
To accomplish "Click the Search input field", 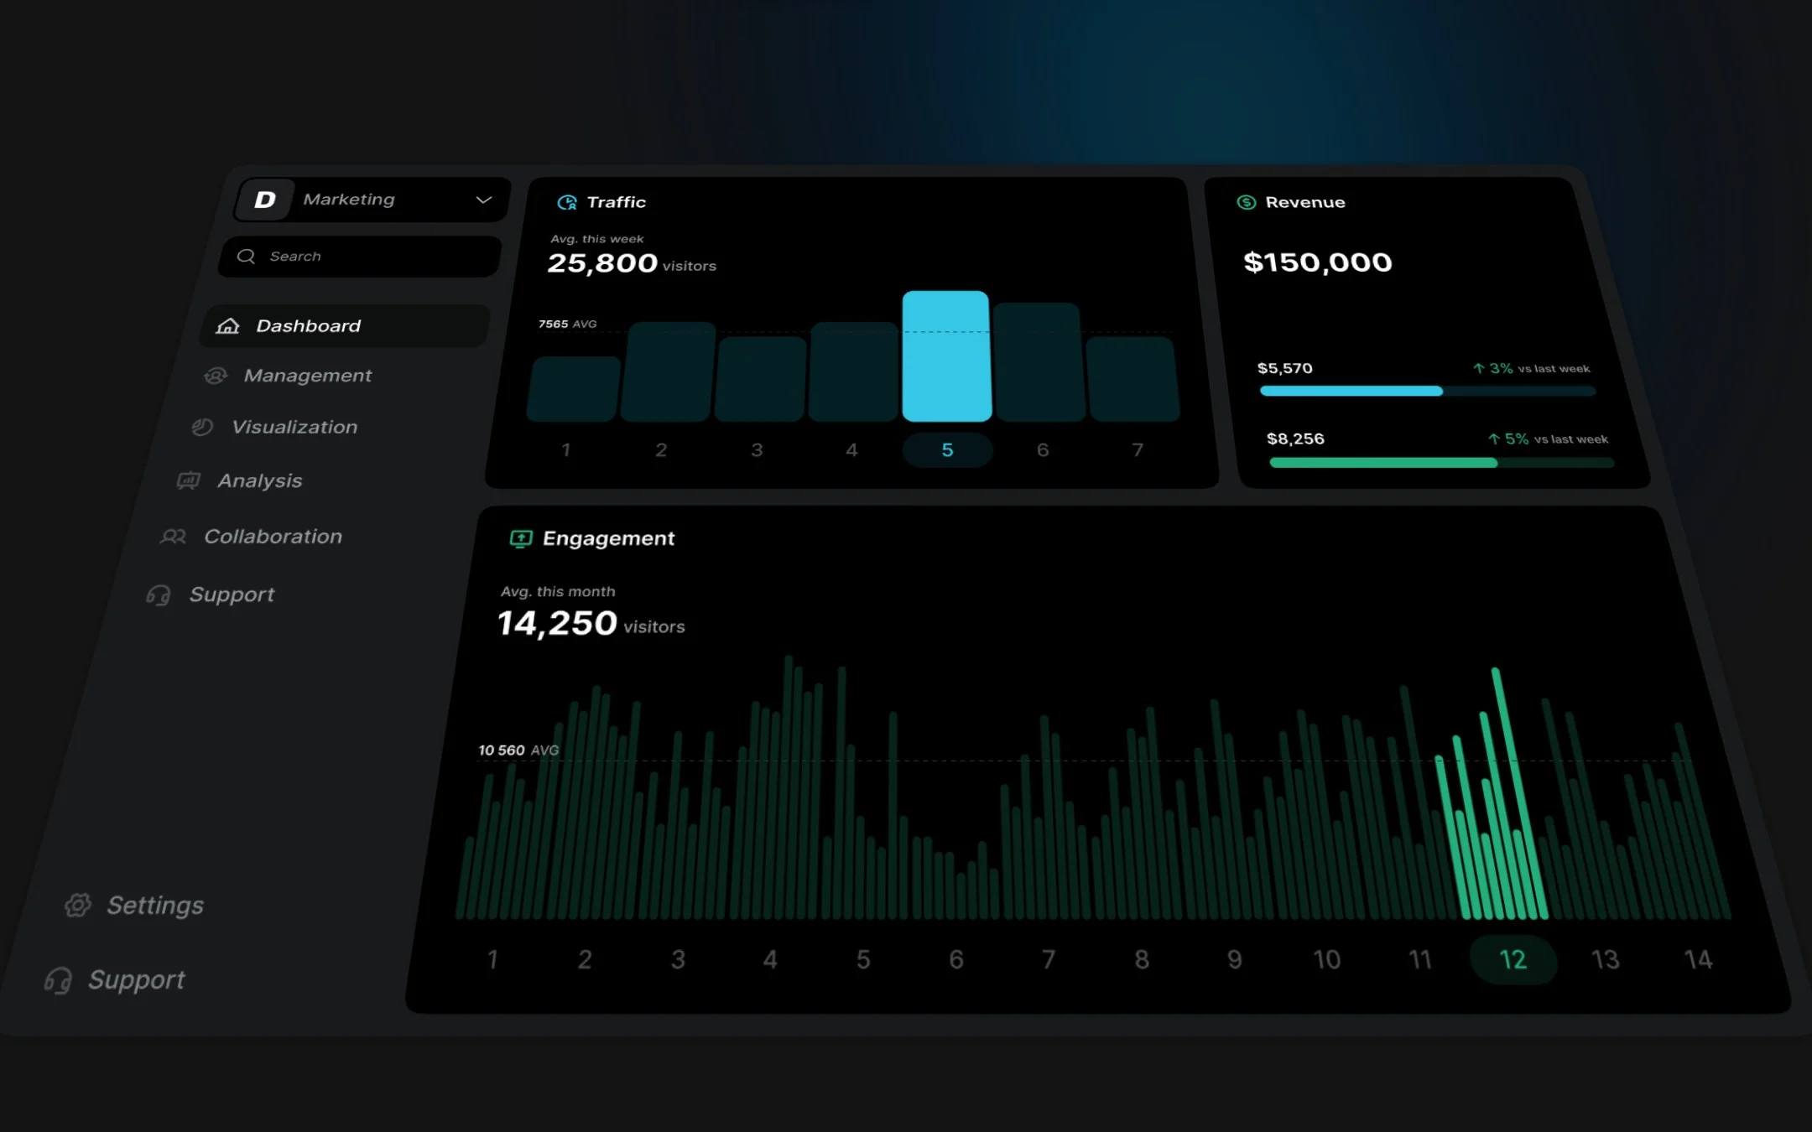I will pyautogui.click(x=360, y=257).
